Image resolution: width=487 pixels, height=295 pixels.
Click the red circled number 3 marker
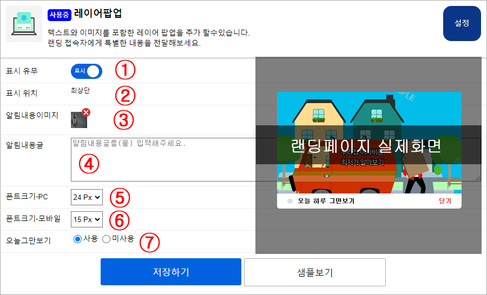tap(123, 120)
